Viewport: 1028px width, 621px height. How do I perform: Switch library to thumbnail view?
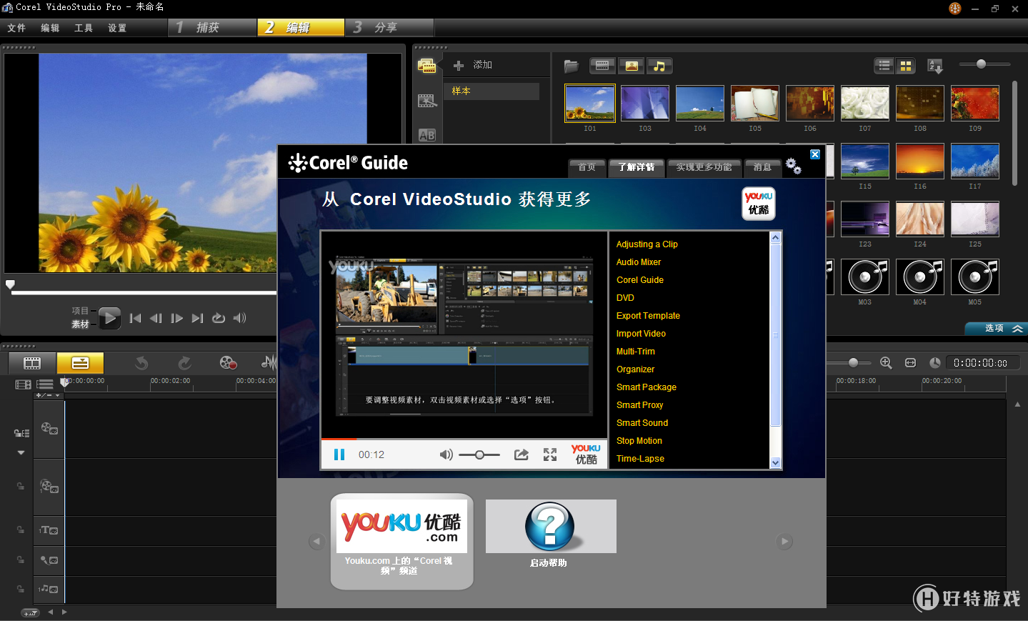pyautogui.click(x=906, y=66)
